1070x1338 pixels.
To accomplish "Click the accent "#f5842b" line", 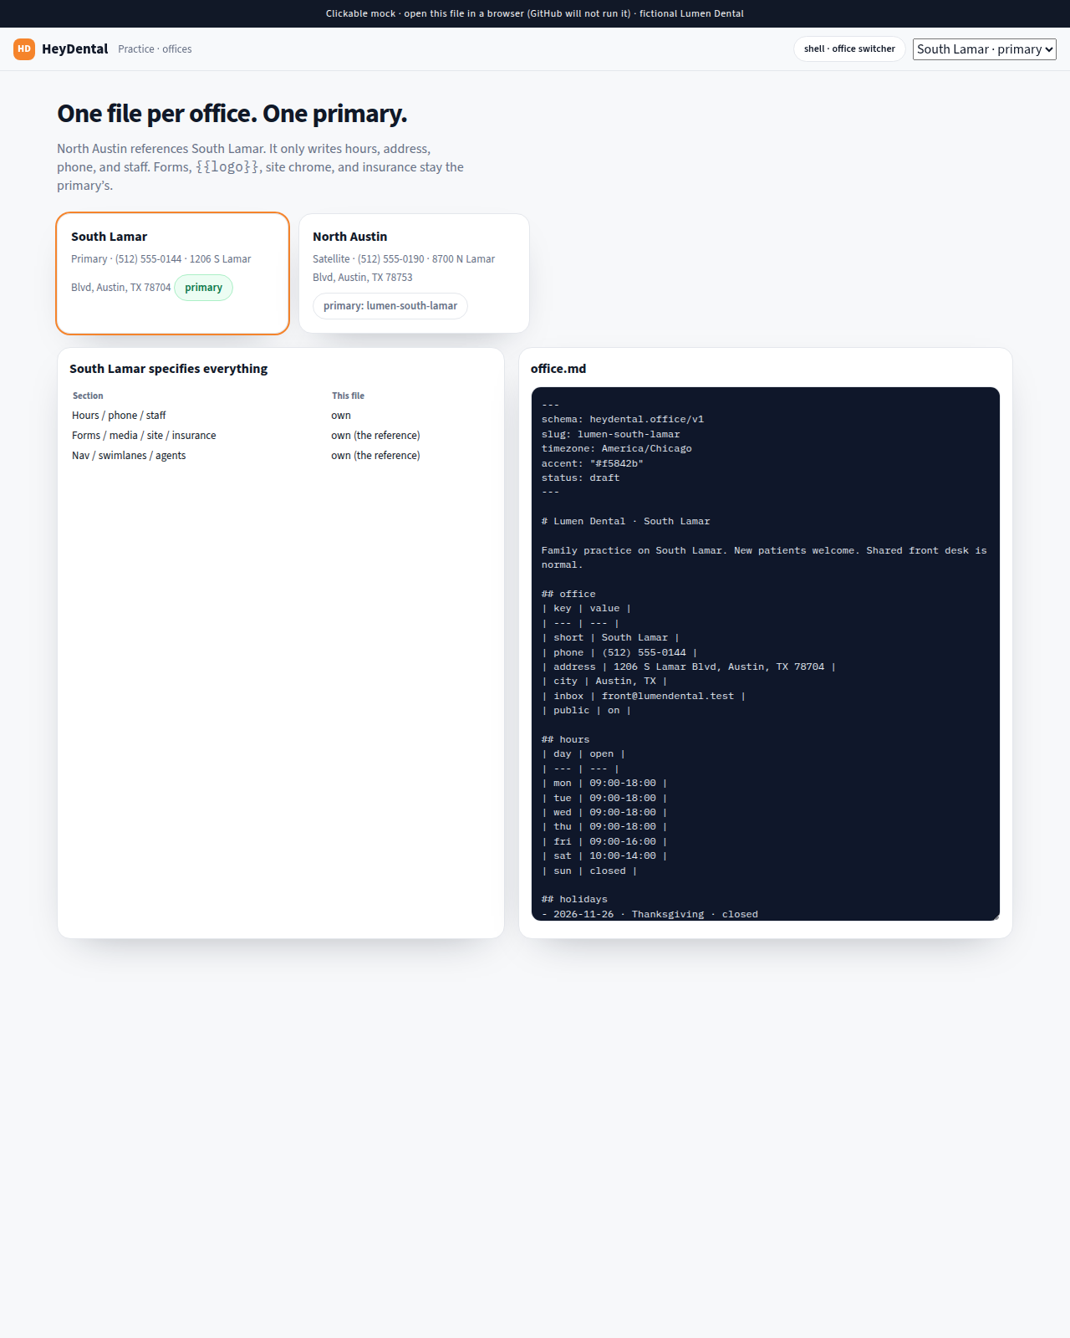I will click(x=593, y=464).
